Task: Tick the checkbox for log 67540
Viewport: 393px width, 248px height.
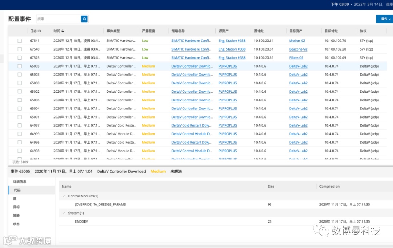Action: [x=20, y=49]
